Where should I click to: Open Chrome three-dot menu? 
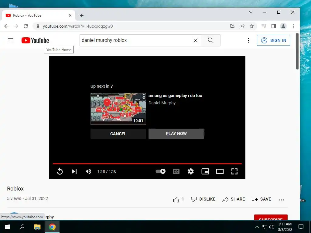293,26
